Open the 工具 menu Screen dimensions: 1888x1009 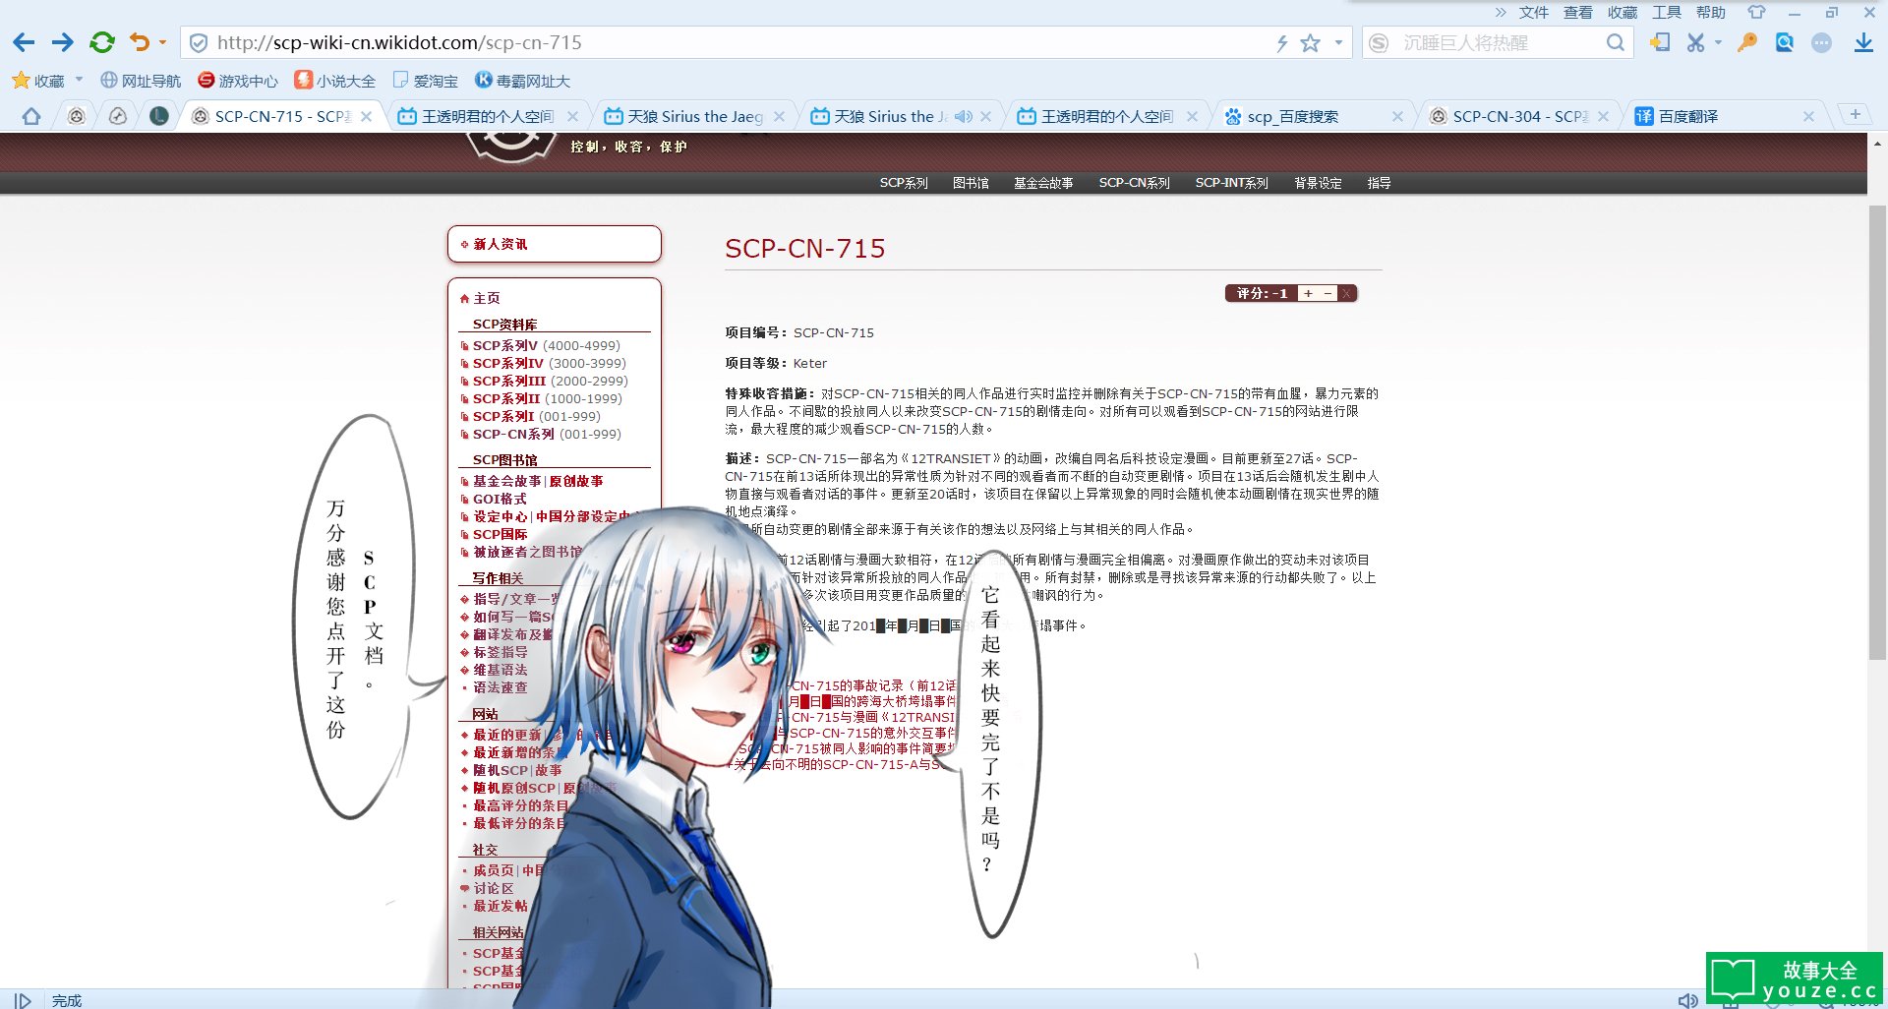click(x=1666, y=12)
